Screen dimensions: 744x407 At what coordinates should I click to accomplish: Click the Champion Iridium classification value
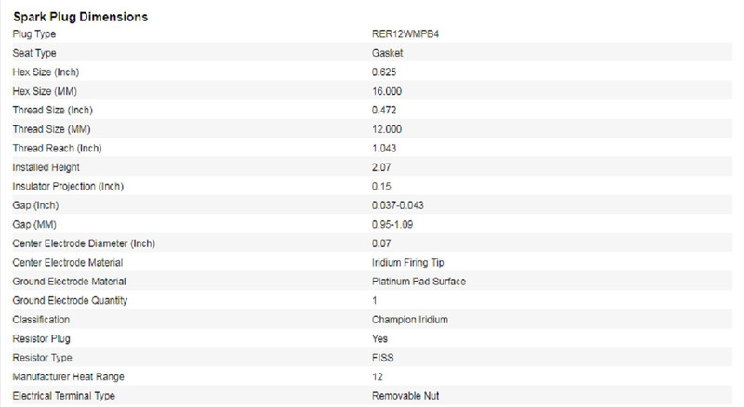[410, 320]
